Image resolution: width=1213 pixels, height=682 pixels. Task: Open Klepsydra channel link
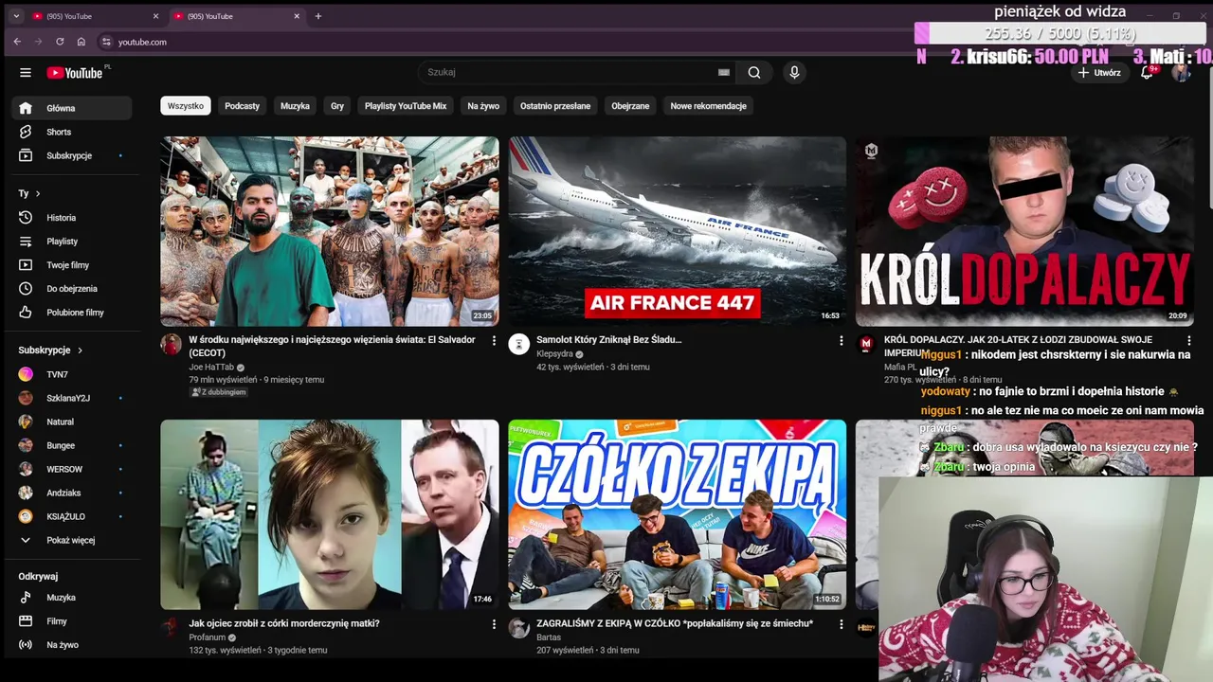(x=554, y=354)
